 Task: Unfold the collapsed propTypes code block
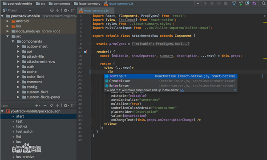tap(91, 44)
